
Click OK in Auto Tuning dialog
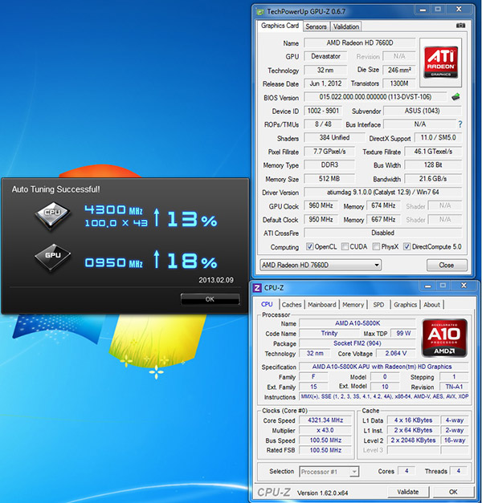[210, 299]
